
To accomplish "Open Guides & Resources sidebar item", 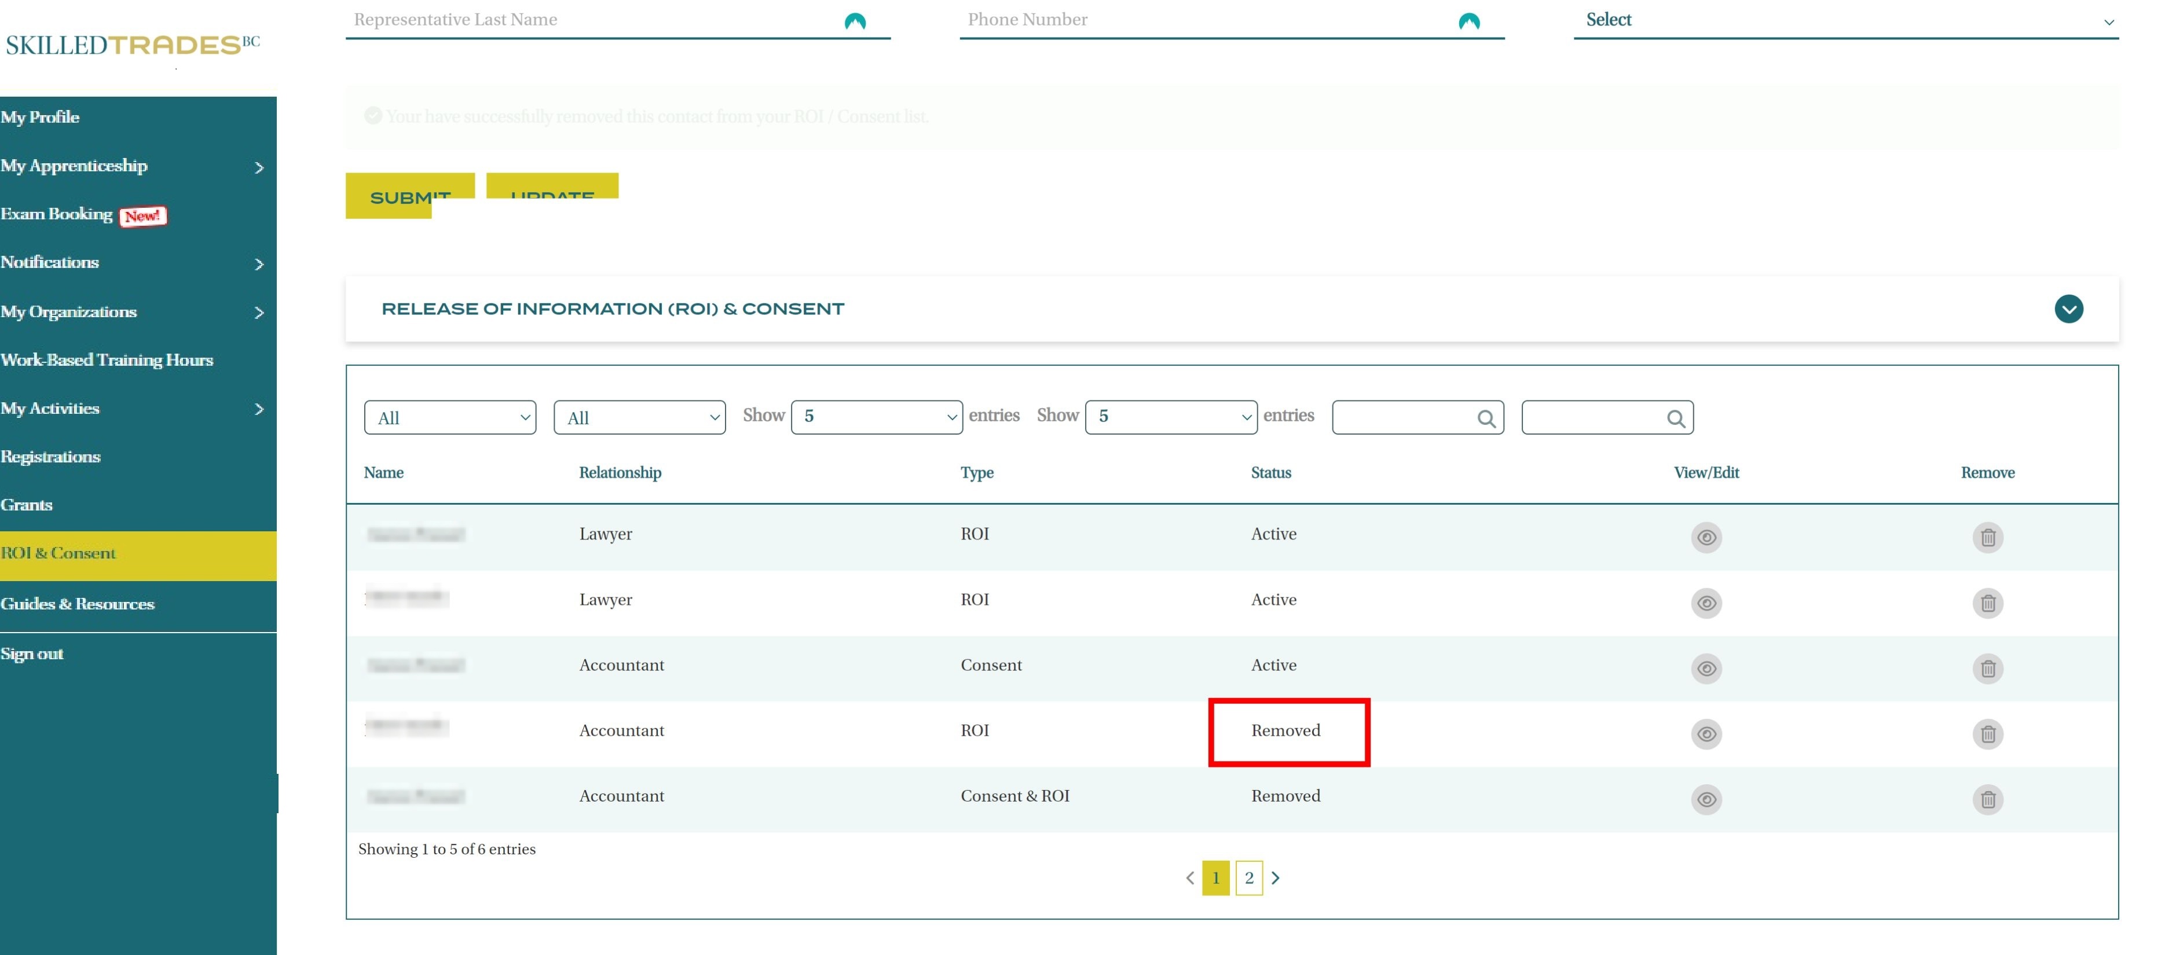I will (78, 604).
